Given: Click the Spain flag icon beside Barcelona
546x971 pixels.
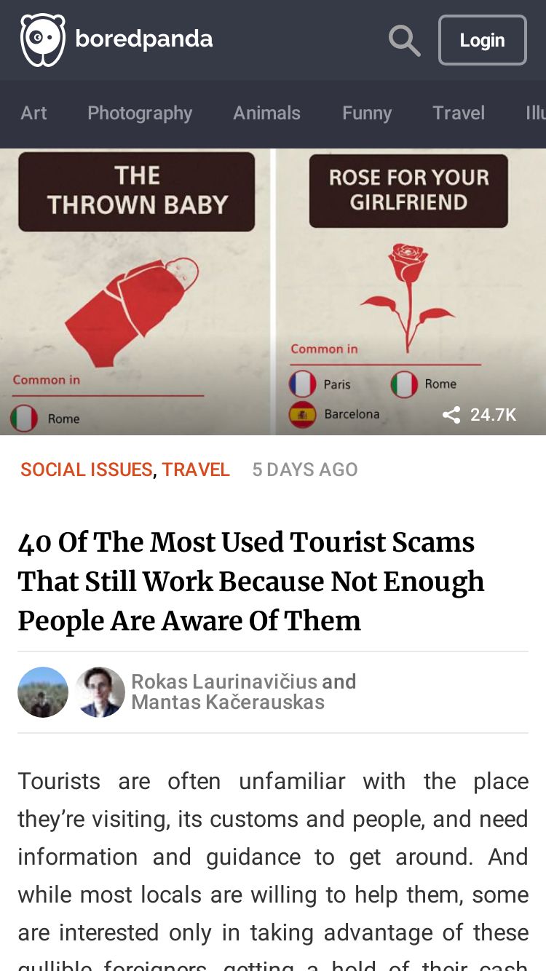Looking at the screenshot, I should coord(303,414).
